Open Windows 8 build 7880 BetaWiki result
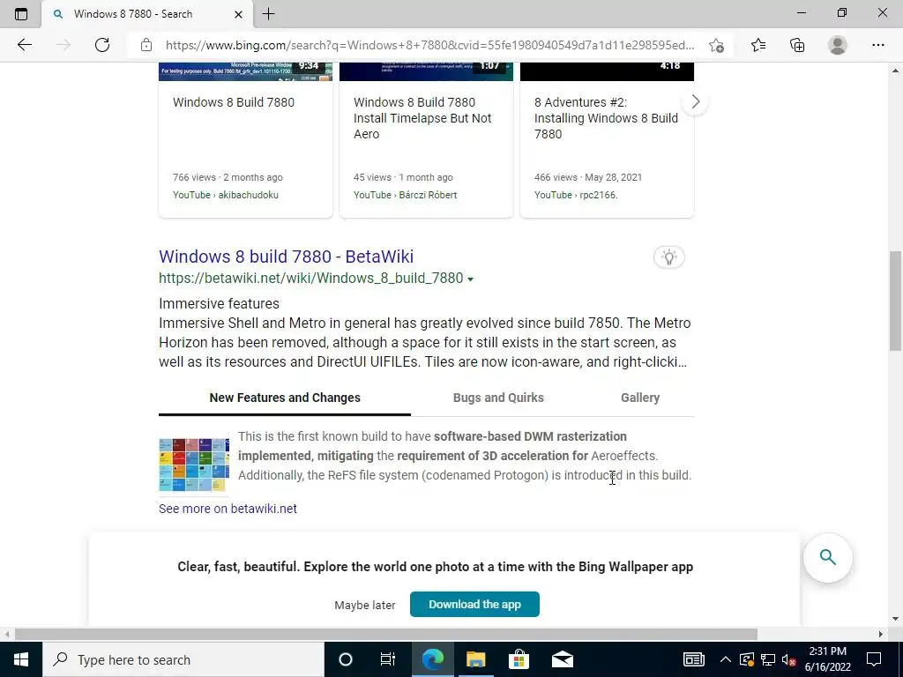Screen dimensions: 903x677 [x=287, y=257]
